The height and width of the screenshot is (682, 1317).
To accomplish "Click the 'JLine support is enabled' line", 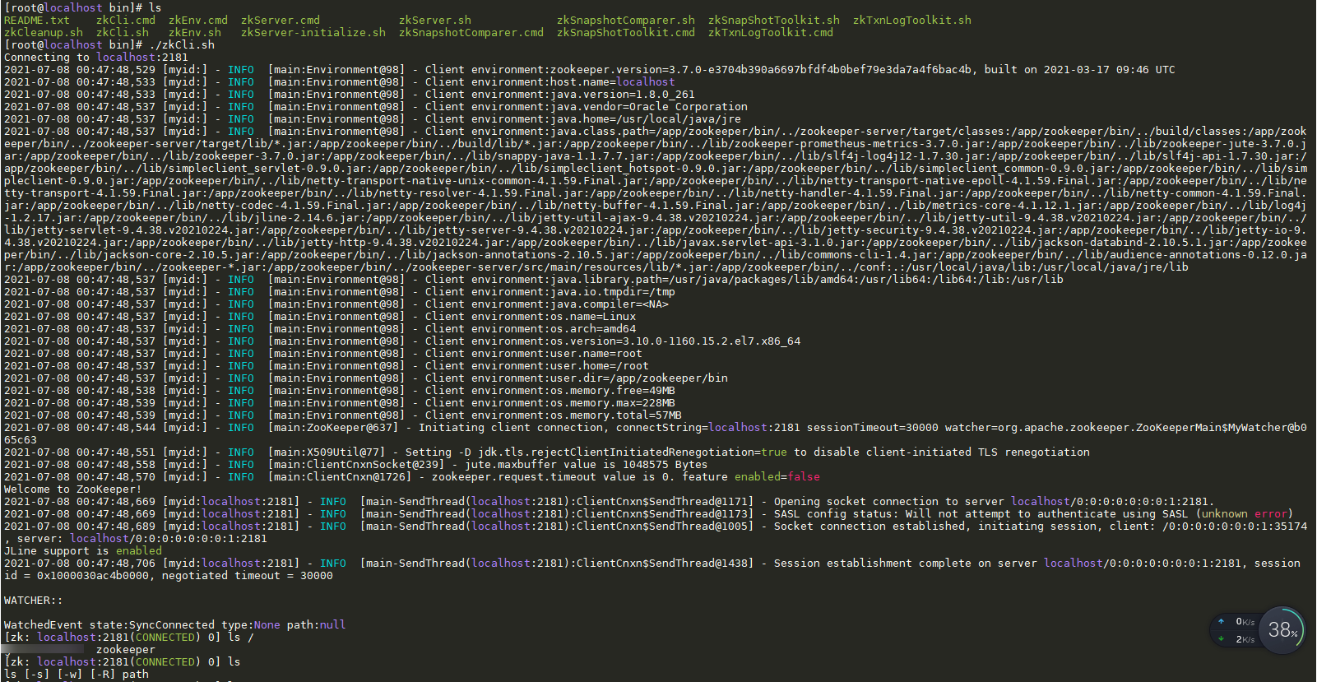I will pos(83,550).
